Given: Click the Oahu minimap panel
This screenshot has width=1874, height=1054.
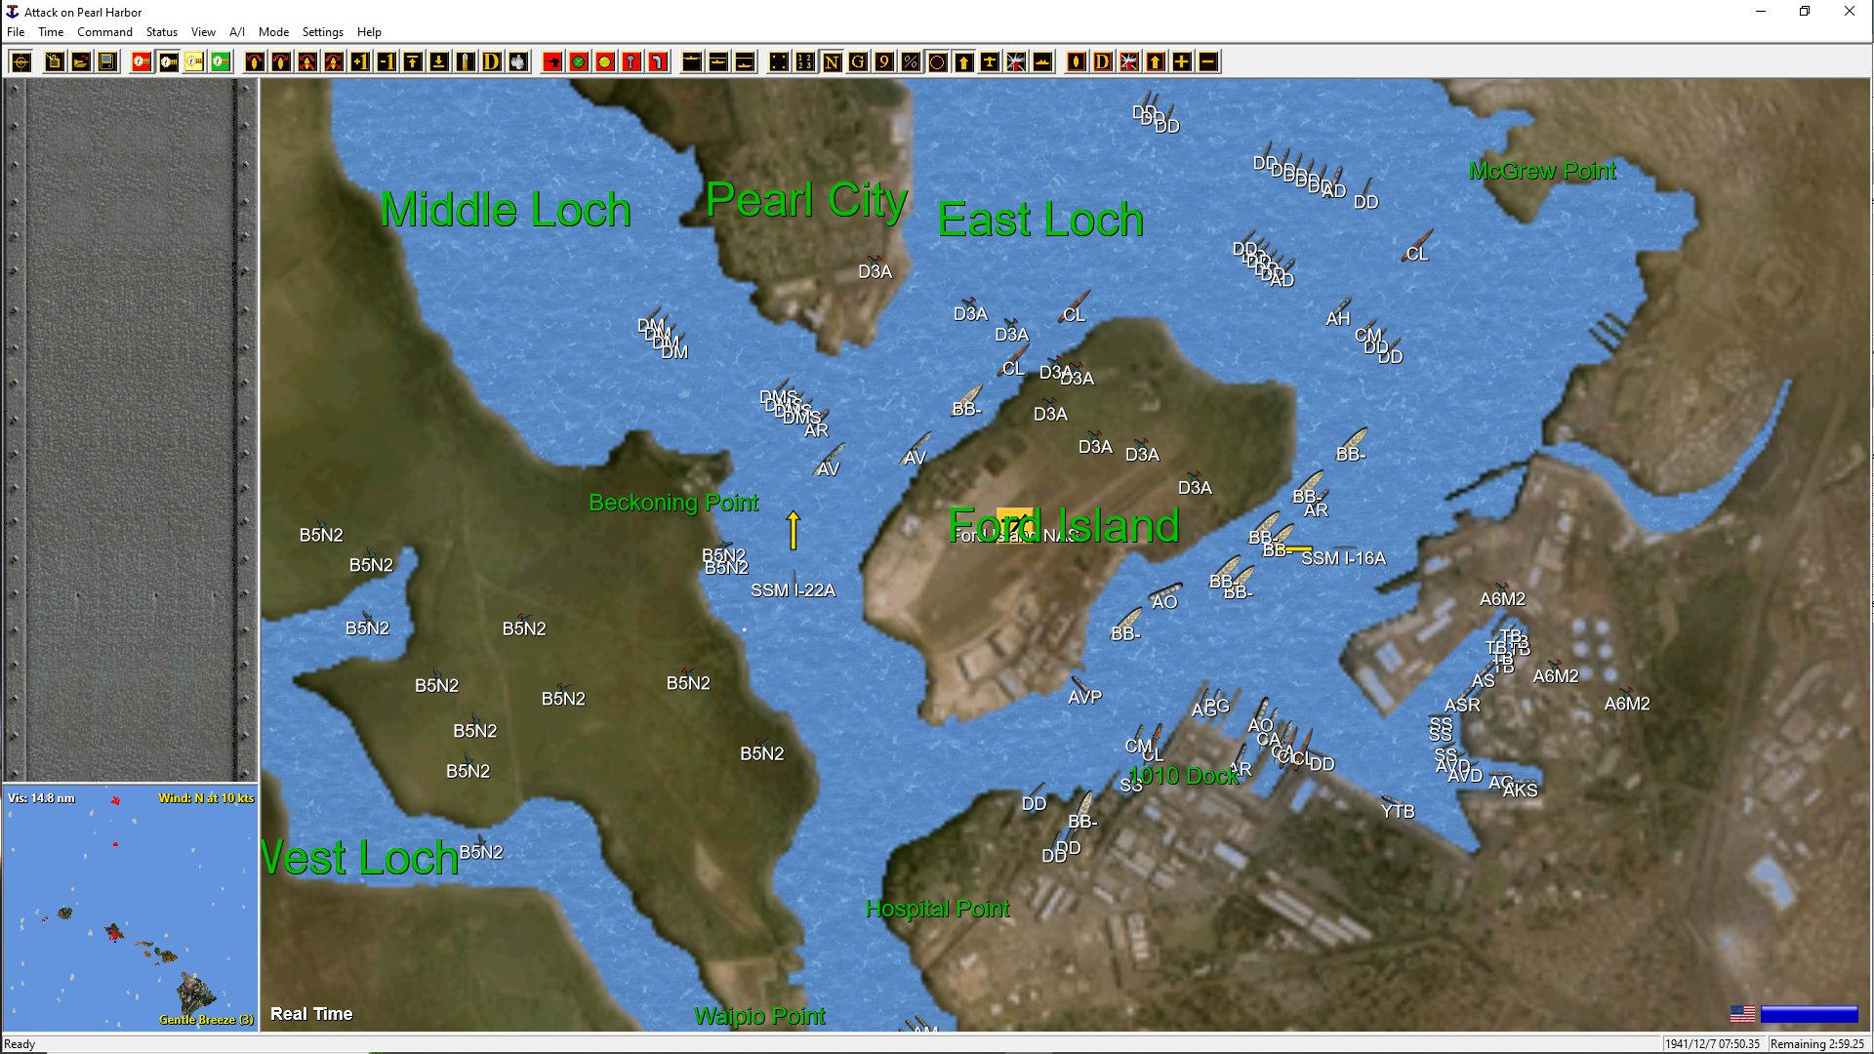Looking at the screenshot, I should point(130,908).
